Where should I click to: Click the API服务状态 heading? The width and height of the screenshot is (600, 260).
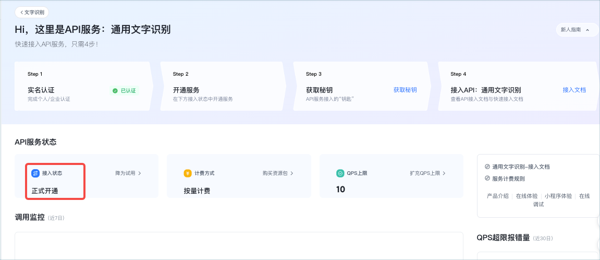click(x=35, y=142)
